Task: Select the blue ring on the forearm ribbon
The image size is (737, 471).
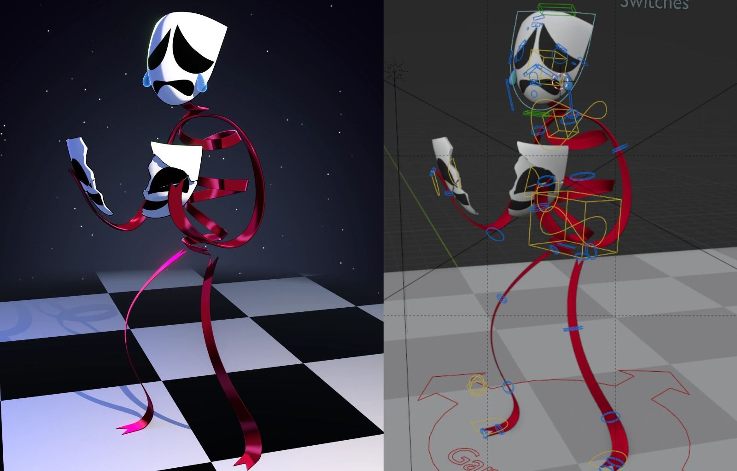Action: [x=497, y=234]
